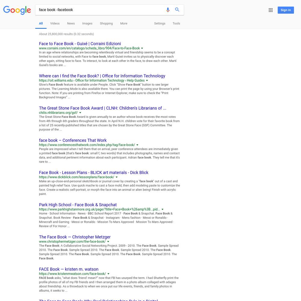The height and width of the screenshot is (301, 301).
Task: Start voice search with microphone icon
Action: click(168, 10)
